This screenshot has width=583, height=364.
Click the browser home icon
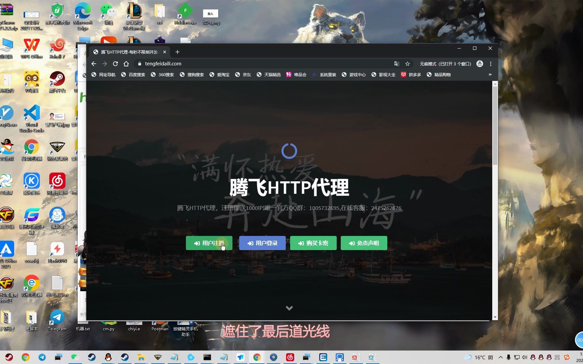[126, 63]
